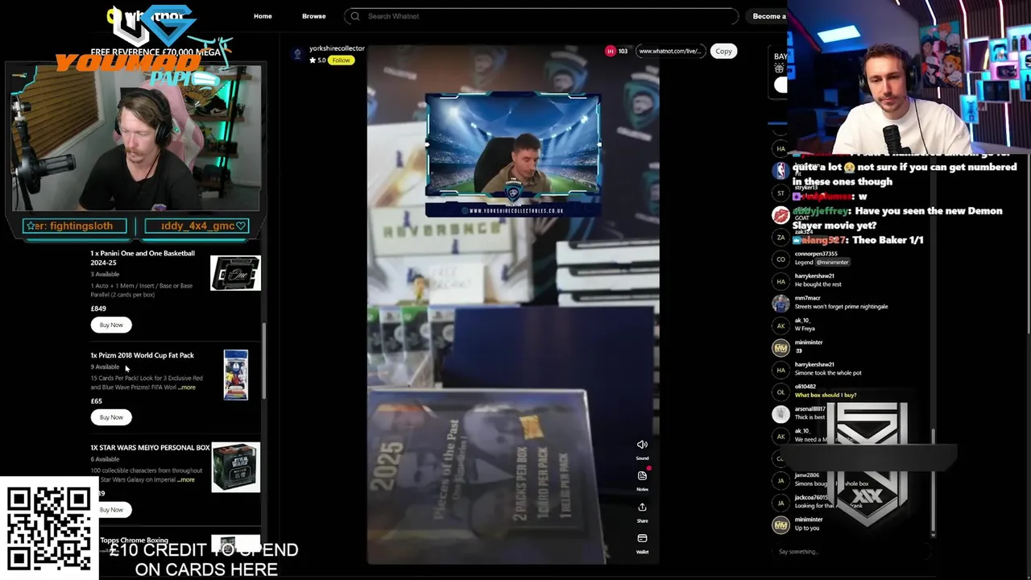Click '@miniminter' mention in chat
The width and height of the screenshot is (1031, 580).
click(832, 263)
